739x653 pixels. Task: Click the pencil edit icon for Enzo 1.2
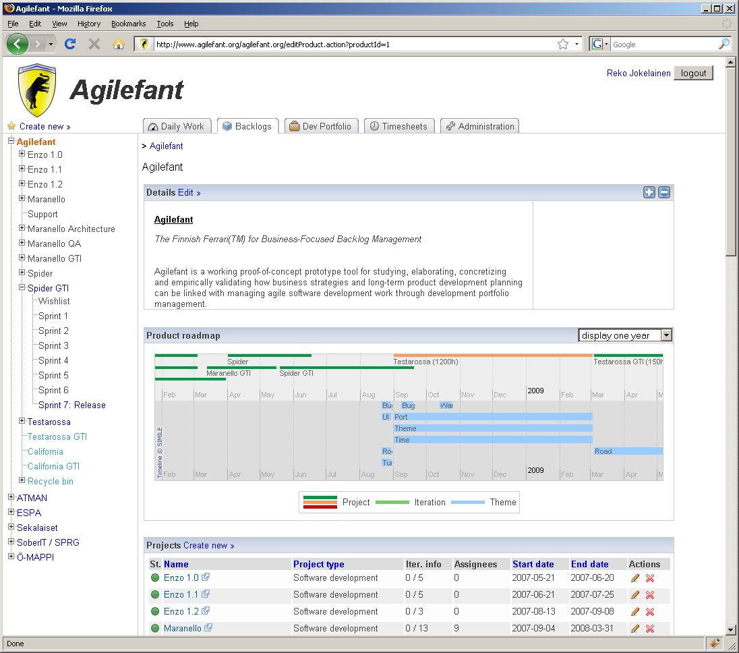[x=635, y=612]
